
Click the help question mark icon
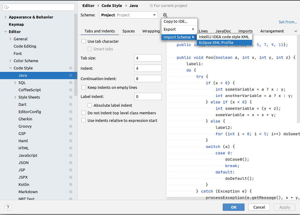click(8, 207)
